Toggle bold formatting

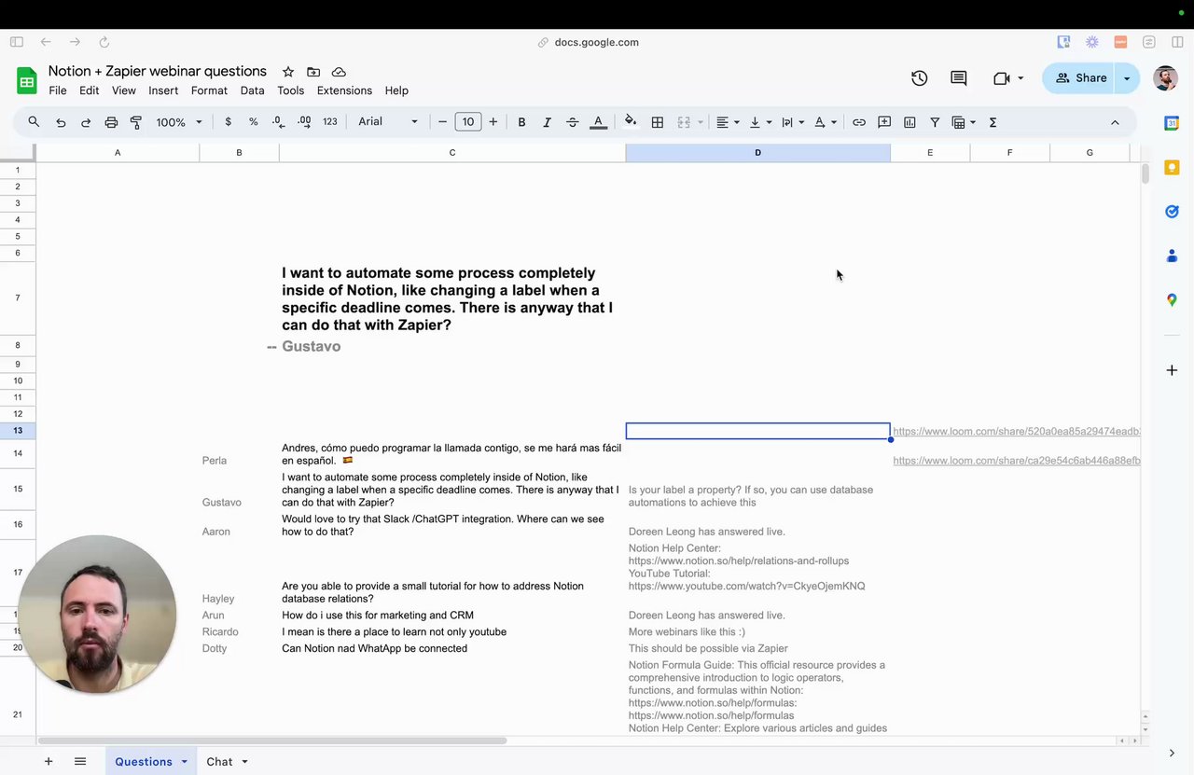[x=521, y=122]
